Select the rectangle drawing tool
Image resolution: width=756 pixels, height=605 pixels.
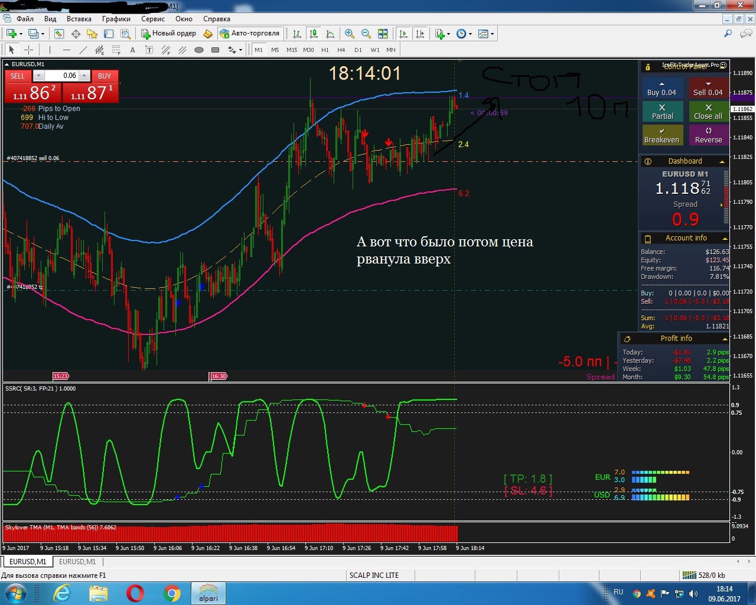[x=216, y=50]
